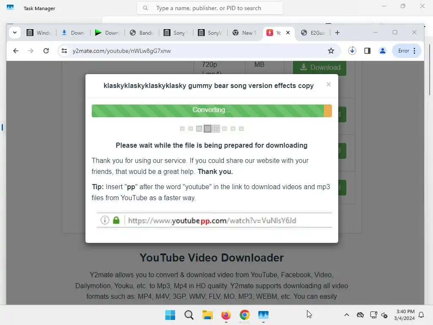
Task: Click the YouTube Video Downloader heading
Action: coord(211,258)
